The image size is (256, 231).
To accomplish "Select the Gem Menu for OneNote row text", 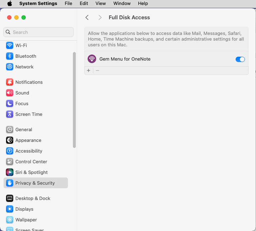I will tap(125, 59).
